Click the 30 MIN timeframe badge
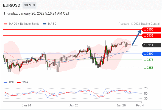The height and width of the screenshot is (110, 162). pyautogui.click(x=29, y=5)
